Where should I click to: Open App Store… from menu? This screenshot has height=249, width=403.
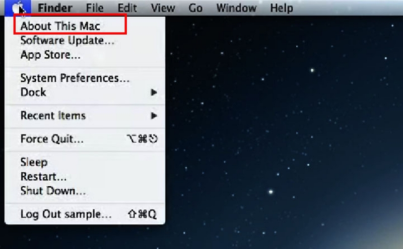(x=85, y=55)
